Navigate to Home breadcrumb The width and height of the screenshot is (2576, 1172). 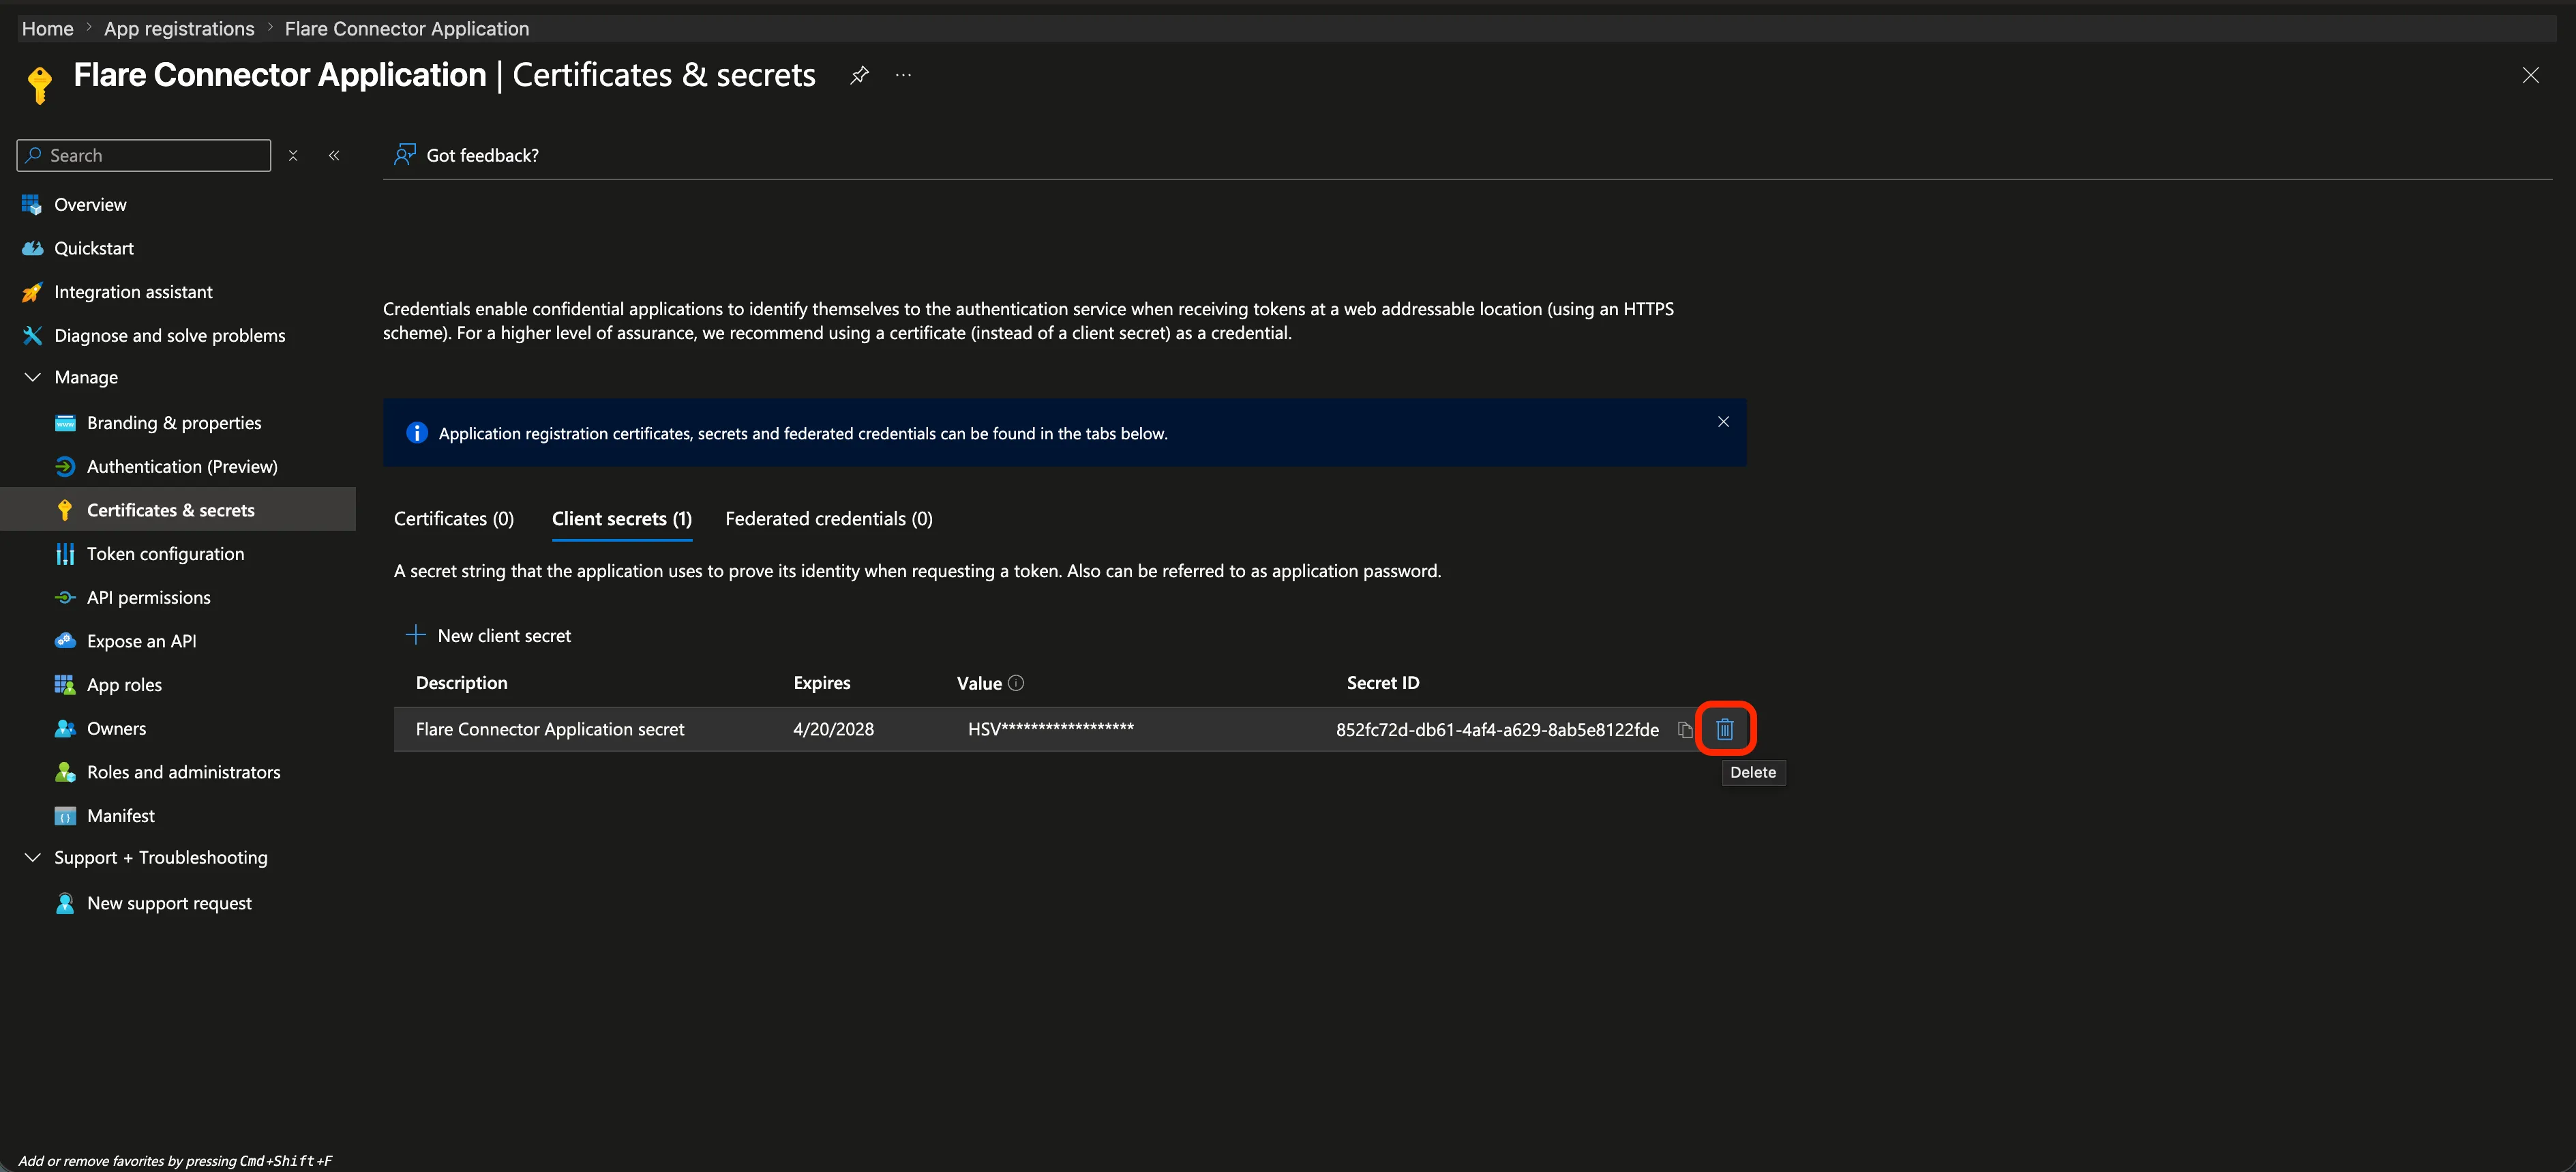pyautogui.click(x=48, y=29)
